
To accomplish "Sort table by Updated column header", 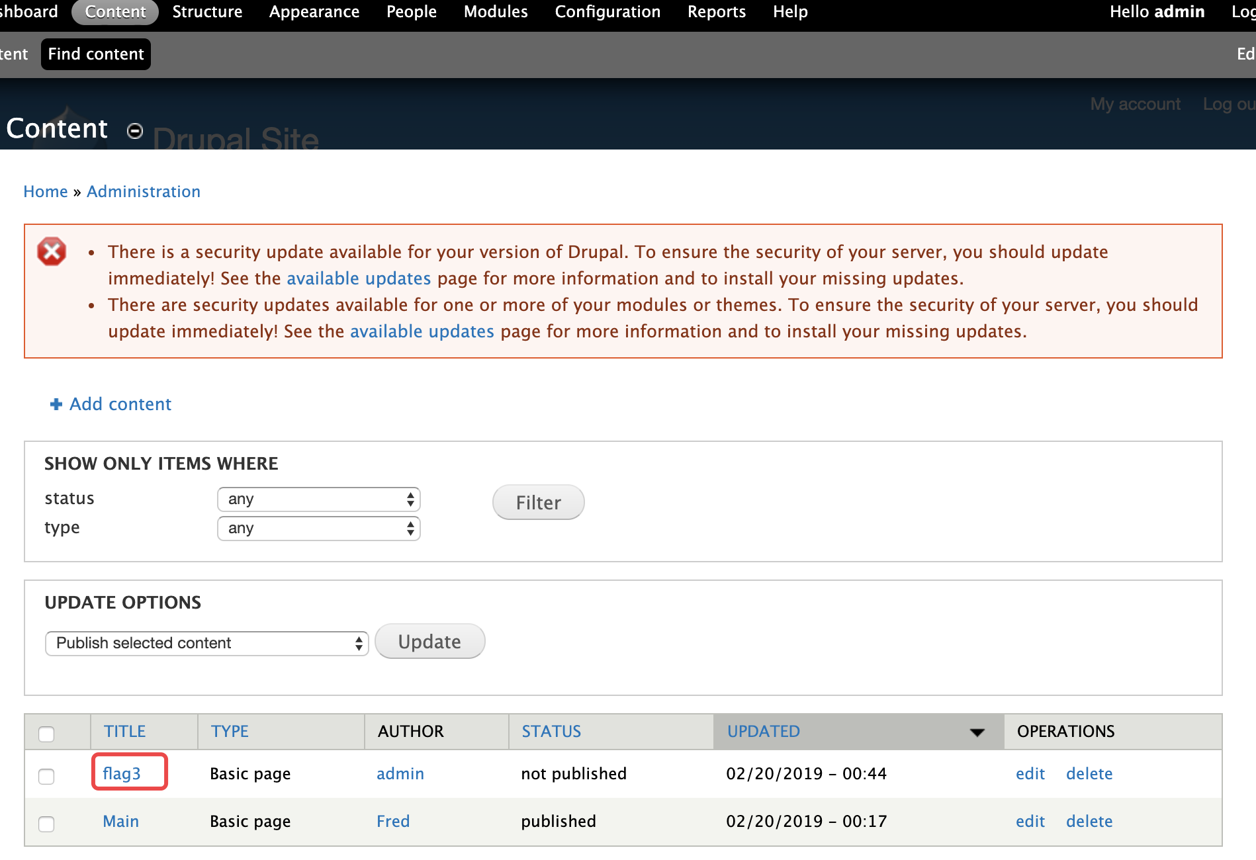I will coord(764,732).
